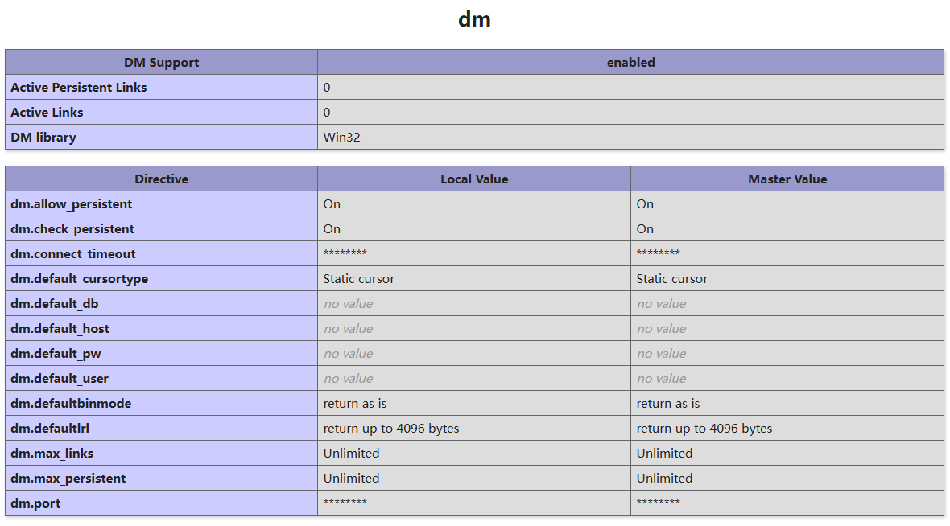Click the Static cursor local value
950x526 pixels.
pyautogui.click(x=359, y=279)
